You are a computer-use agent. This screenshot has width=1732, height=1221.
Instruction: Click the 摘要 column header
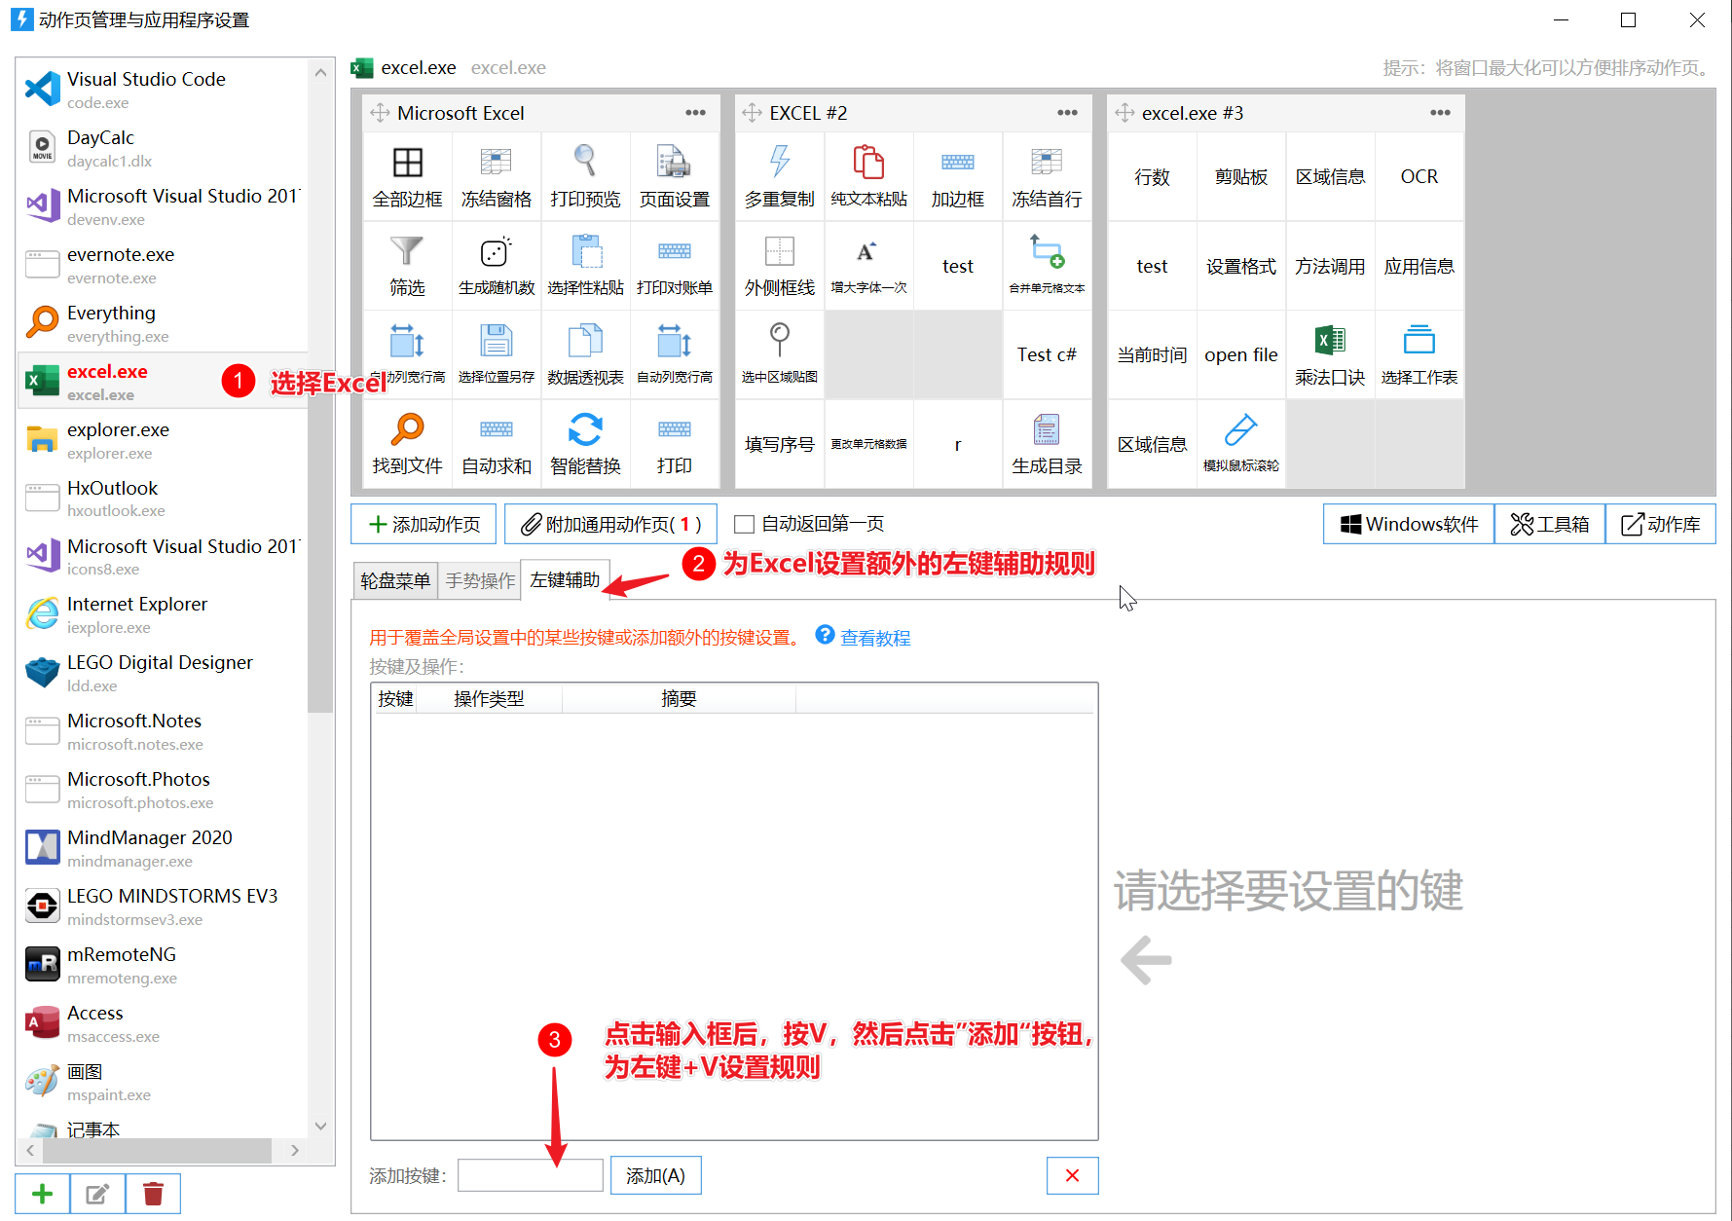click(679, 698)
